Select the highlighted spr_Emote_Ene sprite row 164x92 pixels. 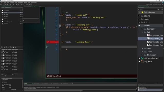point(150,39)
